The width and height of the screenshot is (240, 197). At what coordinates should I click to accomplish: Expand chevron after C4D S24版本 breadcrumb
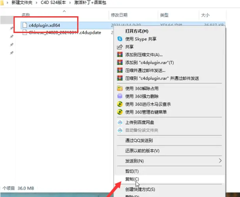click(x=70, y=3)
